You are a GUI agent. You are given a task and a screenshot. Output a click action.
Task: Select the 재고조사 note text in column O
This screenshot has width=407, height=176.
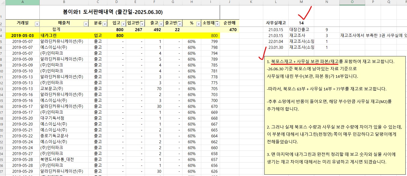(373, 35)
